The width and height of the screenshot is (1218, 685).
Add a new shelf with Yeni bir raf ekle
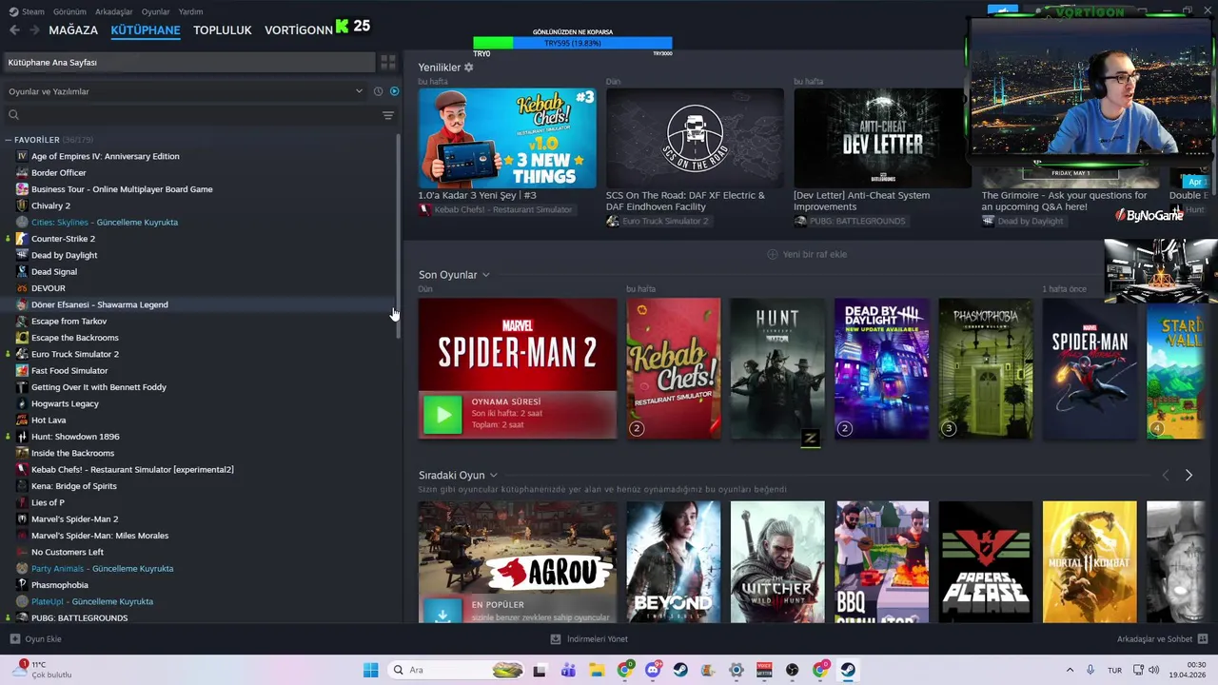[x=807, y=254]
